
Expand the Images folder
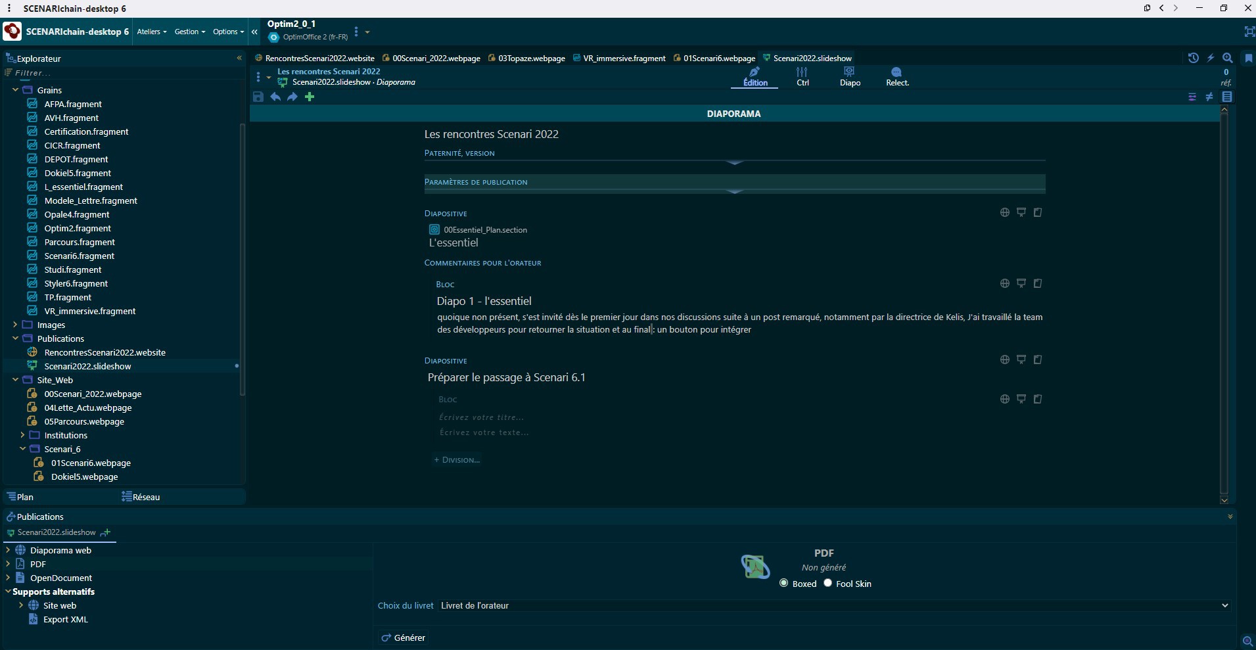click(x=15, y=325)
